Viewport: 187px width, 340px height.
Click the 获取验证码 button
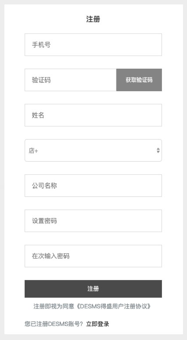point(139,80)
